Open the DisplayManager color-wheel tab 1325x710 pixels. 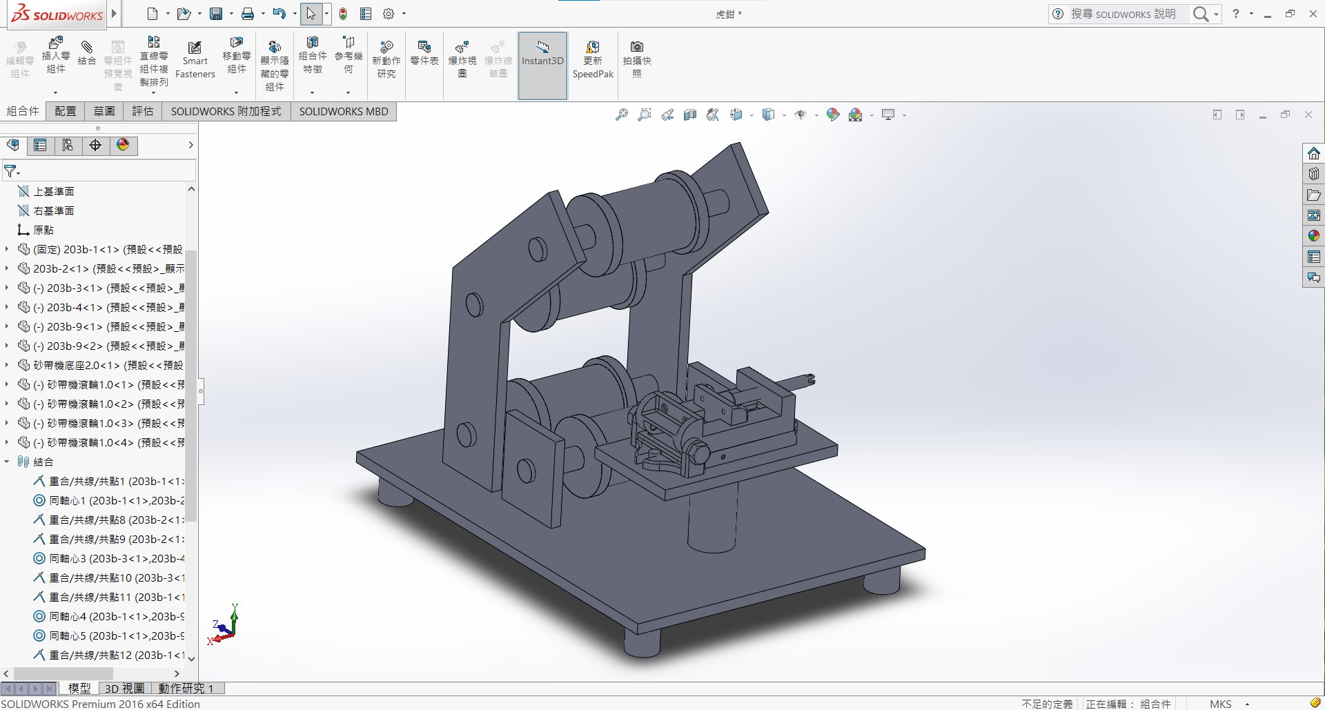[x=123, y=145]
